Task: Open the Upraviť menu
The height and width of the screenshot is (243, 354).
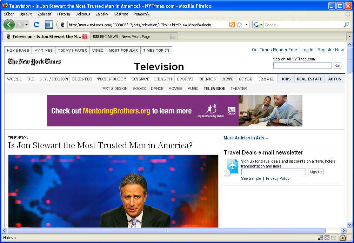Action: point(26,14)
